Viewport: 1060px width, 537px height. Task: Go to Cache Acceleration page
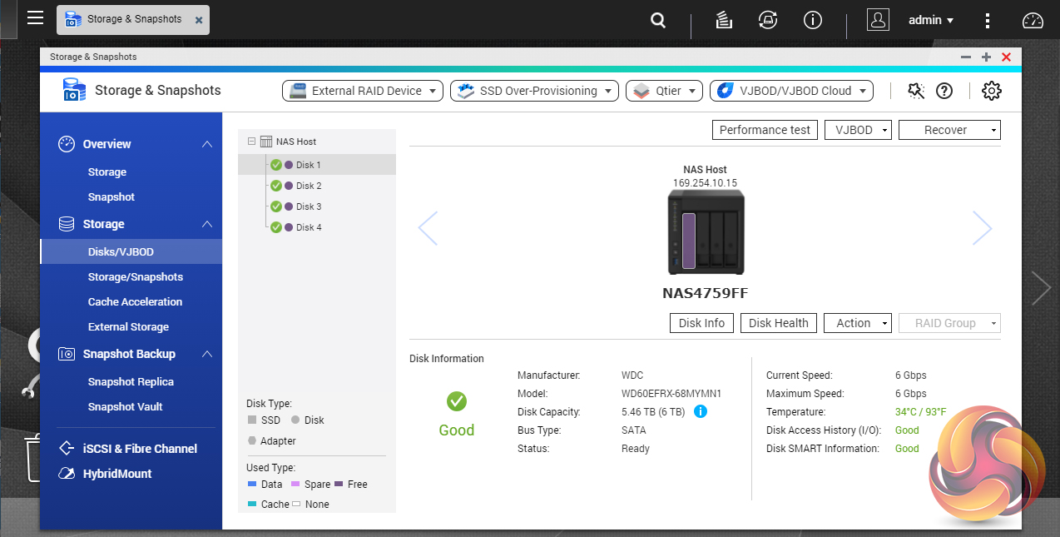[x=135, y=301]
